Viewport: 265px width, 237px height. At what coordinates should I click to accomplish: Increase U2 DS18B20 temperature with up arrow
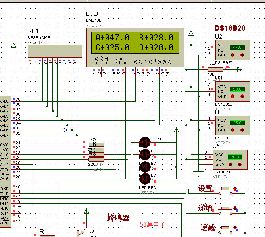point(242,55)
